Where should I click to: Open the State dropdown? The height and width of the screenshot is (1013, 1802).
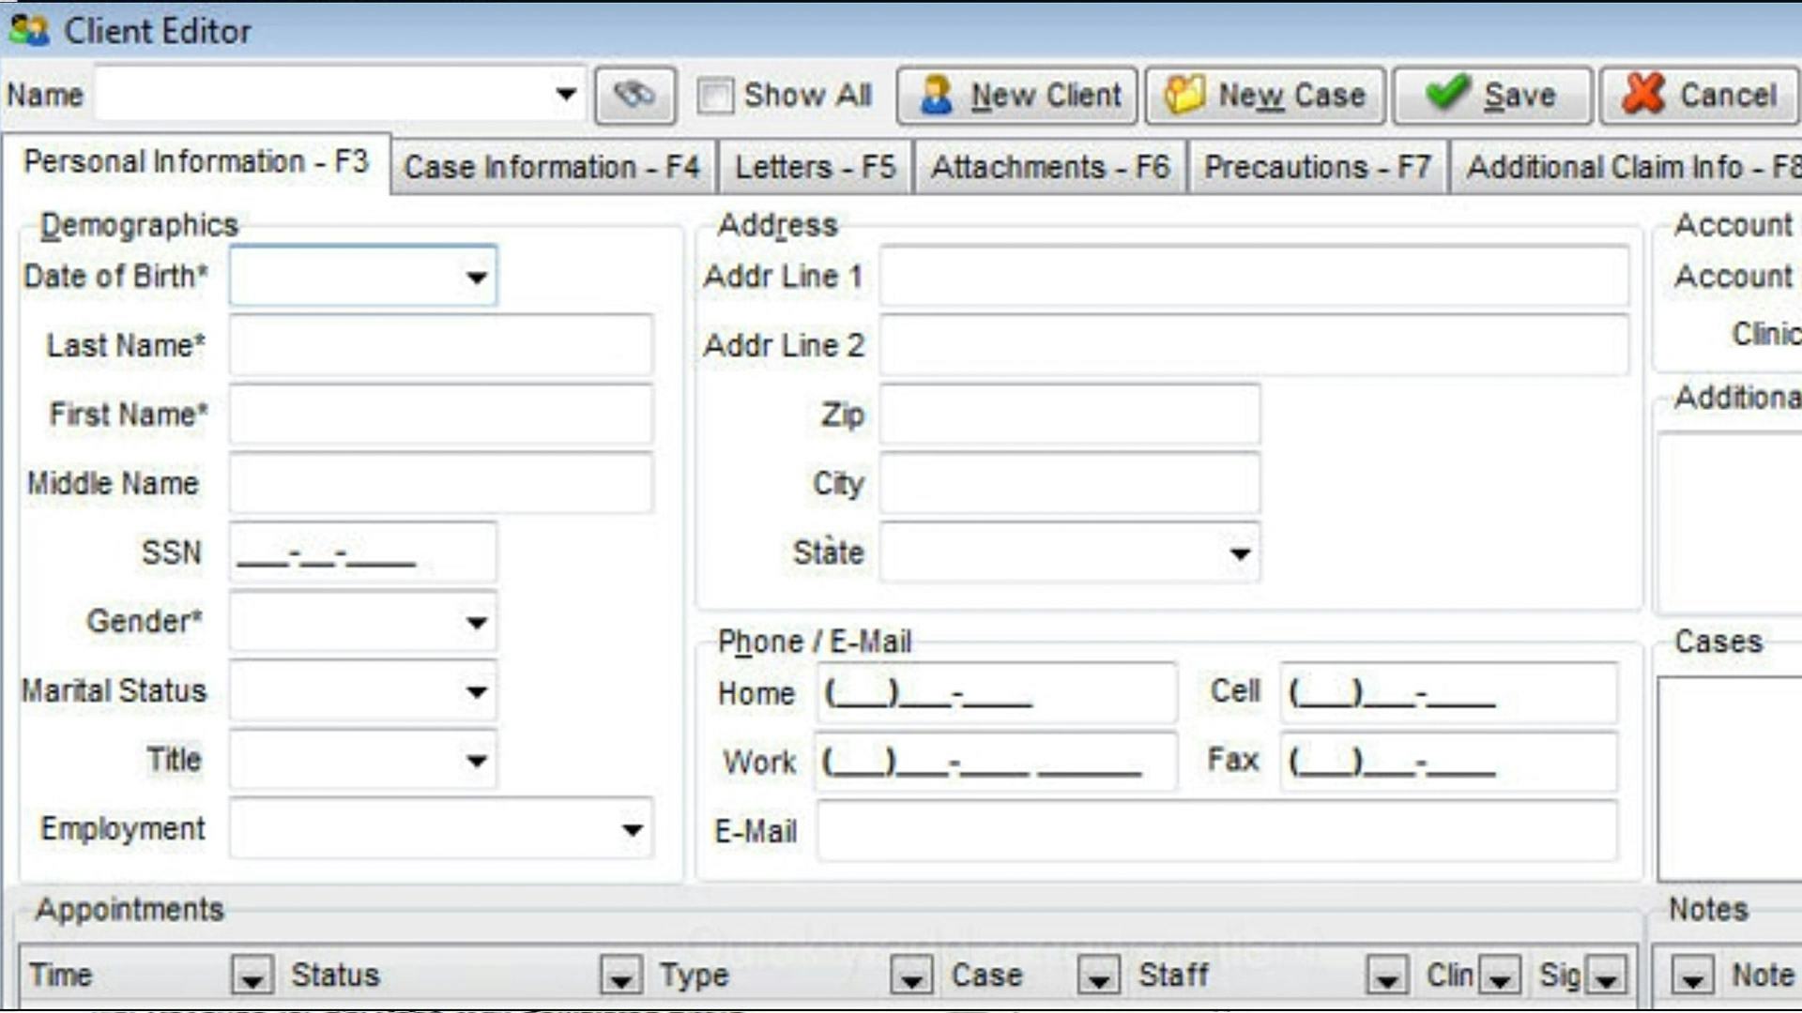coord(1239,553)
